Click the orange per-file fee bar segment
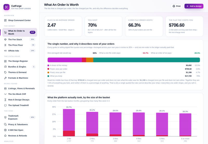The height and width of the screenshot is (144, 208). click(x=90, y=60)
